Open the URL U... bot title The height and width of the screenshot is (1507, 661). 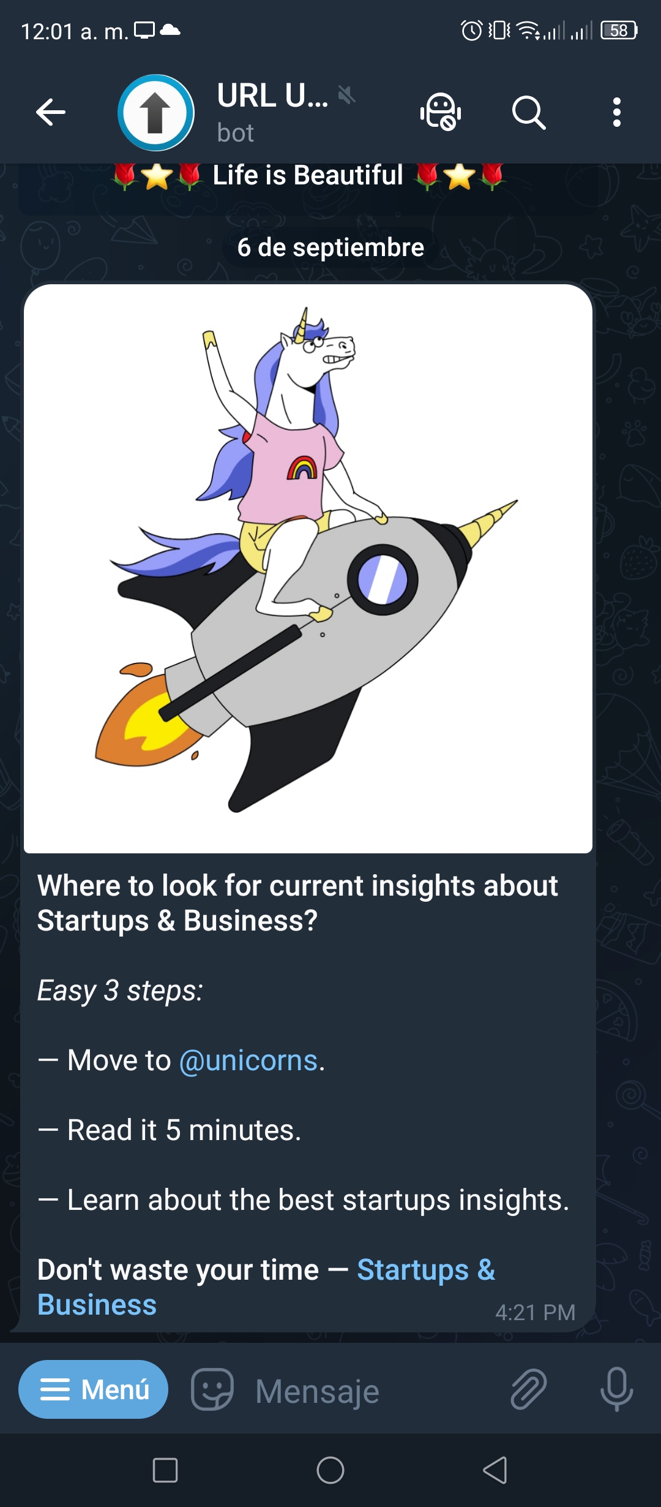(x=272, y=96)
